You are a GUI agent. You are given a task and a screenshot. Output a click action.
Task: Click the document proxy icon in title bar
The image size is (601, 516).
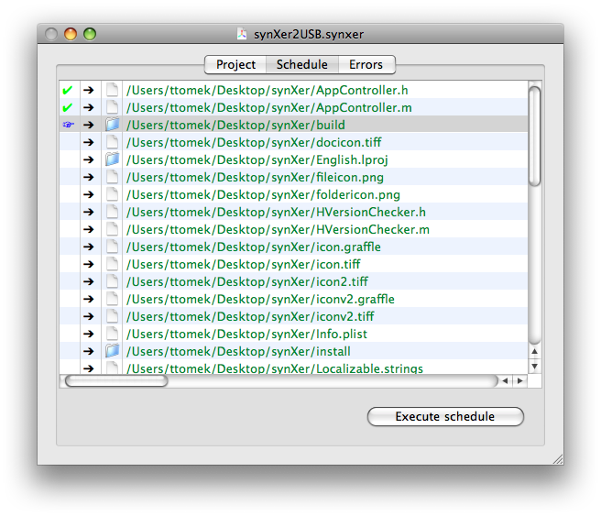tap(242, 34)
